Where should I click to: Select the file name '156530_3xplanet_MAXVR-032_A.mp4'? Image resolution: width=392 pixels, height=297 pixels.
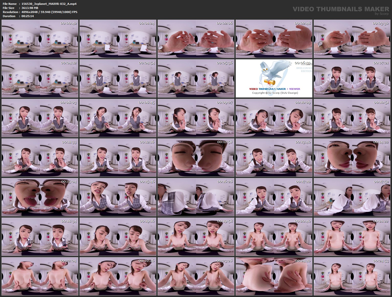point(49,4)
